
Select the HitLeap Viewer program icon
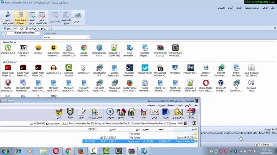coord(145,69)
